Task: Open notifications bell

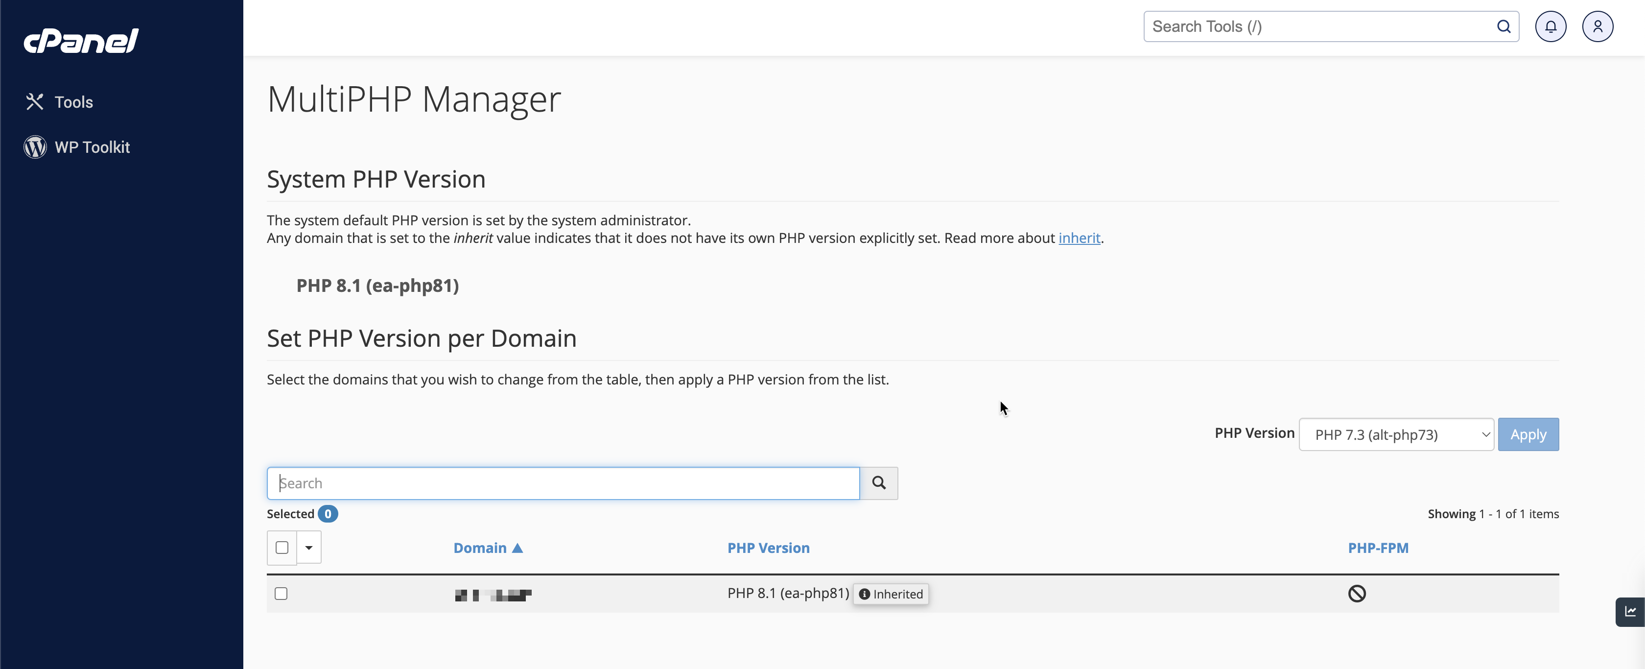Action: tap(1551, 27)
